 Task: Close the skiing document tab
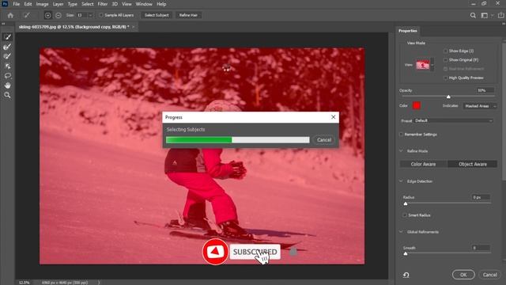(x=134, y=27)
